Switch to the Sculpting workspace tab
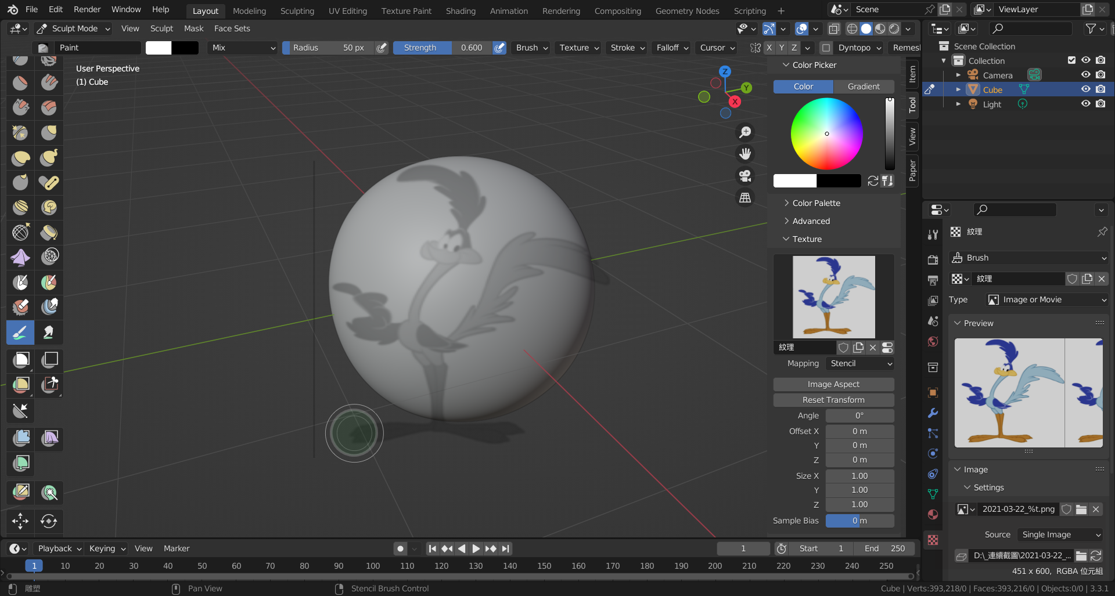The width and height of the screenshot is (1115, 596). pos(297,11)
